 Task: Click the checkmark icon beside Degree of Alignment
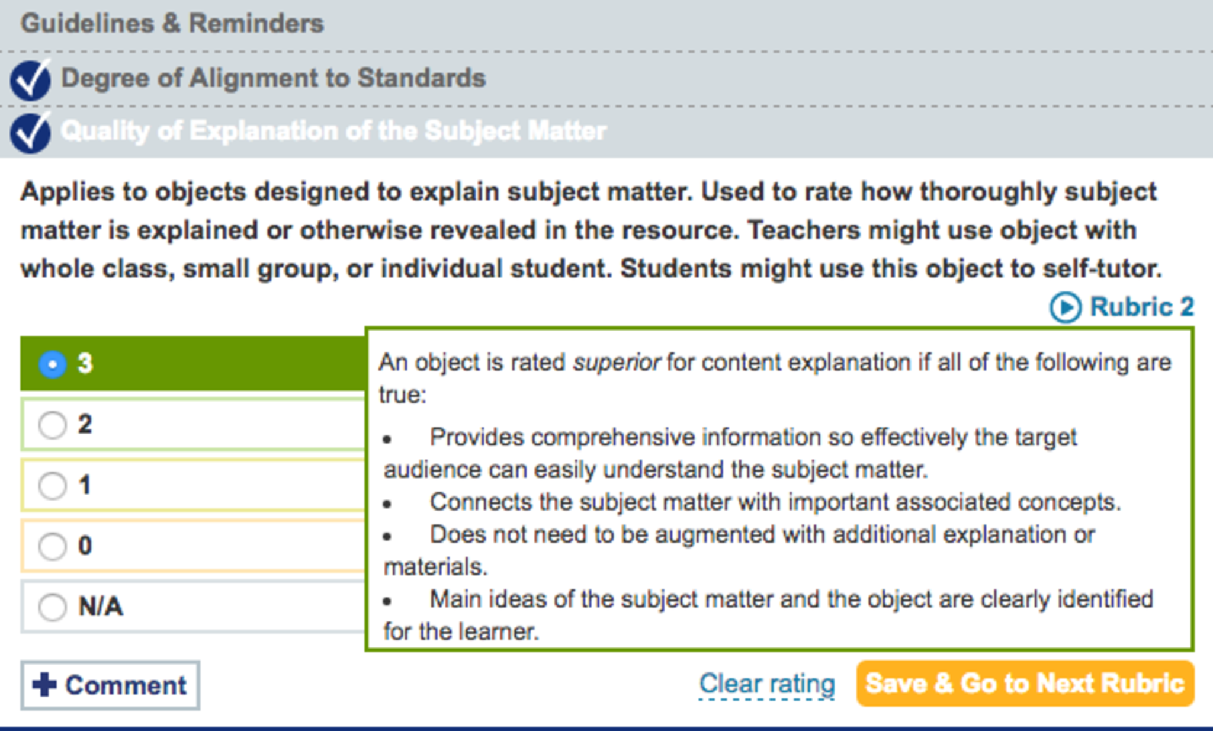[x=30, y=80]
